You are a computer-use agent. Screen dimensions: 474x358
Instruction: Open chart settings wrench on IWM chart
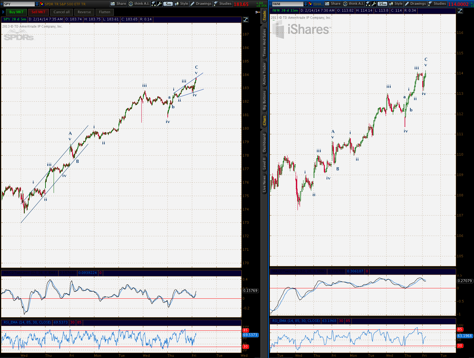[374, 4]
